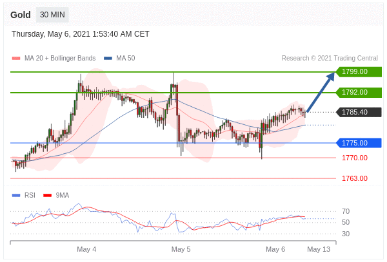Click the 9MA legend label
Image resolution: width=387 pixels, height=262 pixels.
pyautogui.click(x=63, y=195)
